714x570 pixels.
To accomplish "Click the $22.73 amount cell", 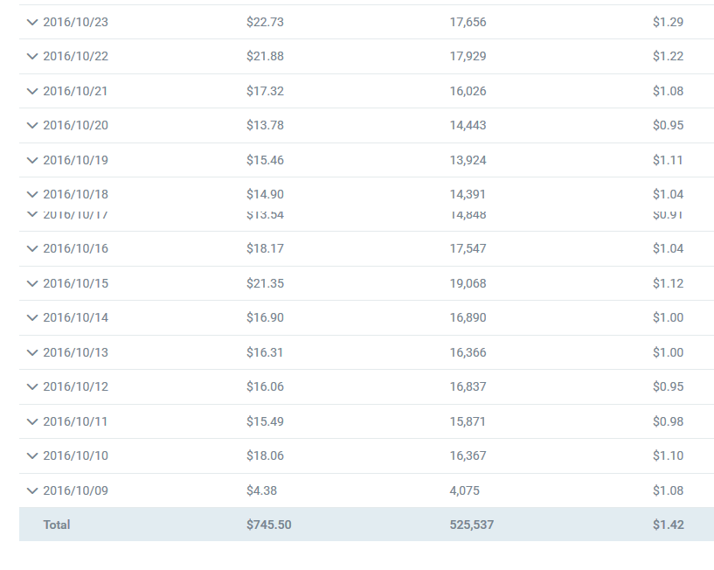I will click(x=265, y=22).
